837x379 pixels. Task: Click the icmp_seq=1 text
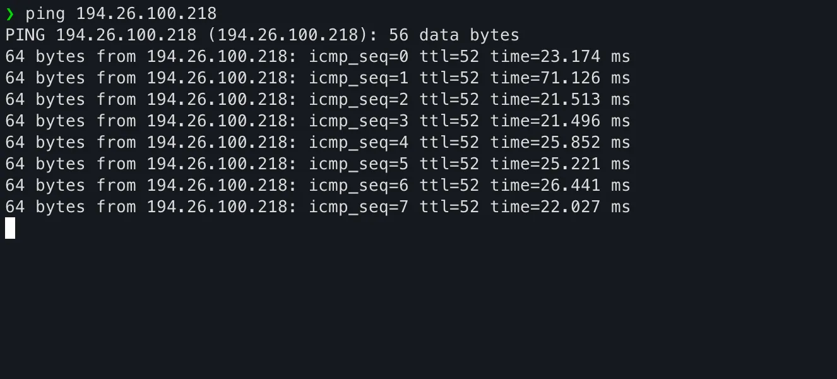tap(359, 78)
